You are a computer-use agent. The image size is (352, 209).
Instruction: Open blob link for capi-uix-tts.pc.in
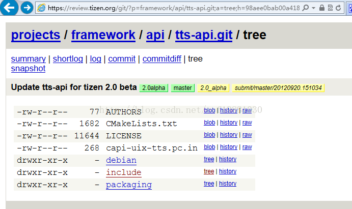[209, 147]
